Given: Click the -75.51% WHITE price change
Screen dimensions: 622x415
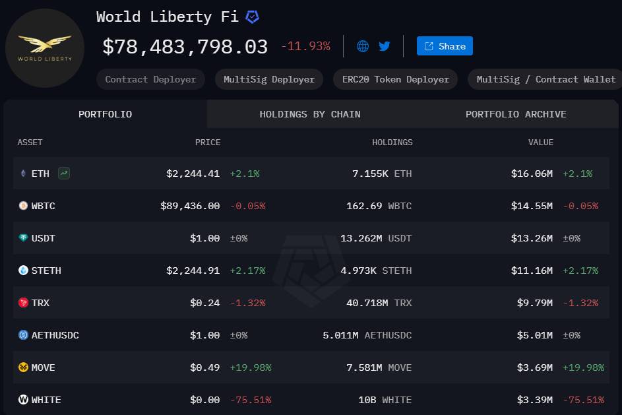Looking at the screenshot, I should pos(251,400).
